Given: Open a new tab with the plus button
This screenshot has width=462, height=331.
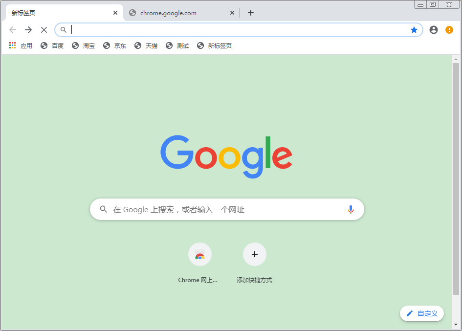Looking at the screenshot, I should tap(251, 13).
